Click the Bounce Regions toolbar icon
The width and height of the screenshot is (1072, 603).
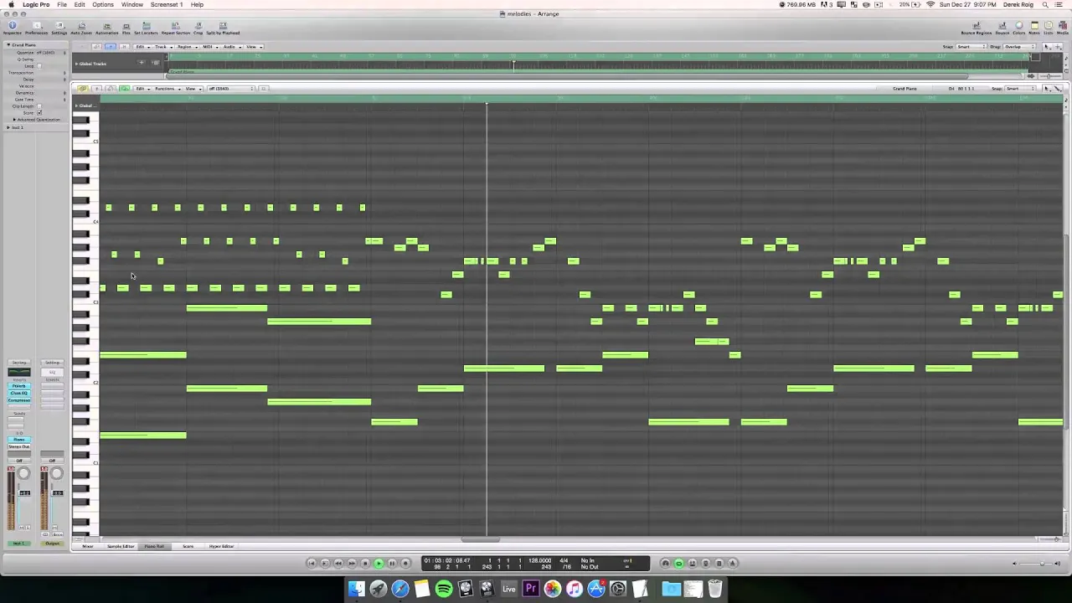coord(977,28)
